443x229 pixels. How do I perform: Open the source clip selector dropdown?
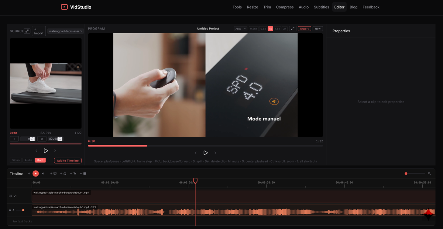pyautogui.click(x=65, y=31)
